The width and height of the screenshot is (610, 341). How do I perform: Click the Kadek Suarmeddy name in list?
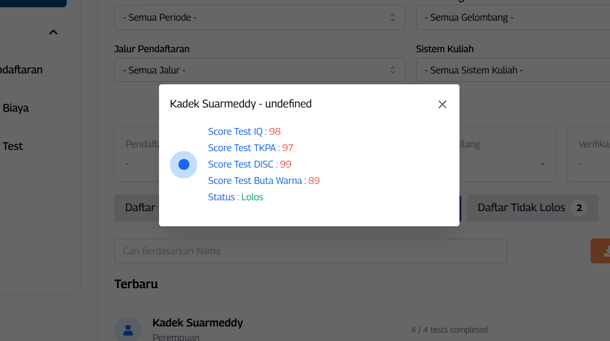point(197,323)
